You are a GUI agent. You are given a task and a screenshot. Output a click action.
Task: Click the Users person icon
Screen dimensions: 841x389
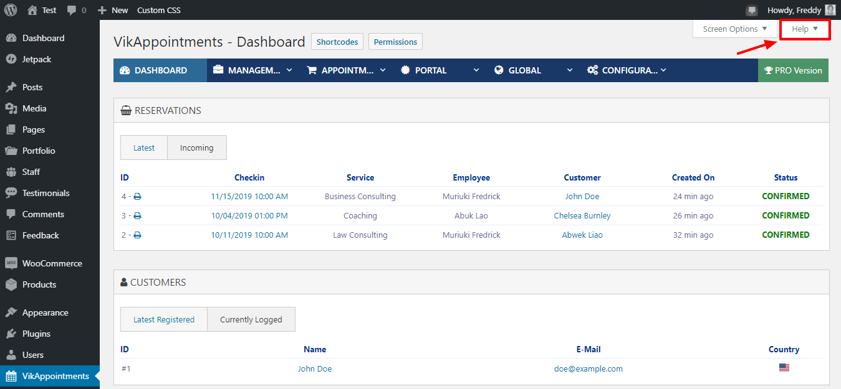tap(11, 355)
